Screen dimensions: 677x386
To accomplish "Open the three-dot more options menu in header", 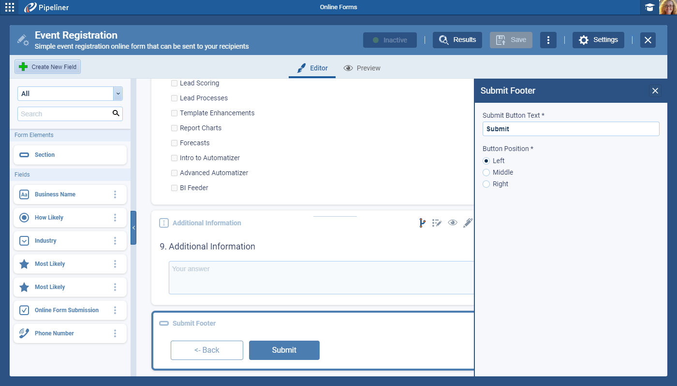I will 548,40.
